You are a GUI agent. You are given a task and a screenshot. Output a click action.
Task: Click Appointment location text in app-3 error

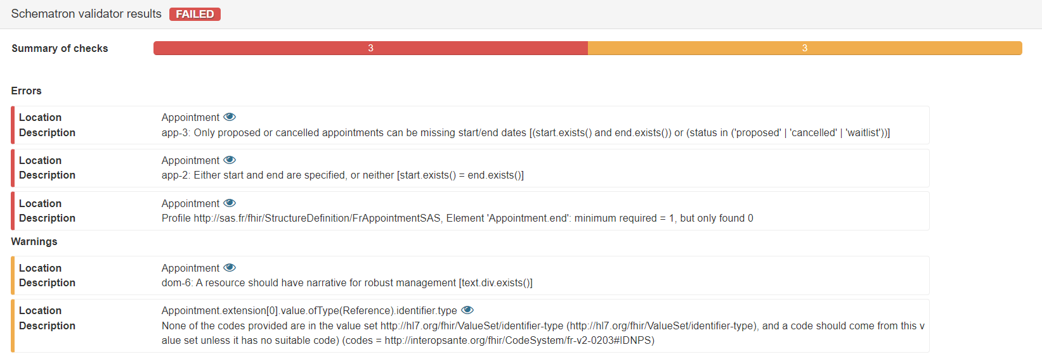coord(190,117)
